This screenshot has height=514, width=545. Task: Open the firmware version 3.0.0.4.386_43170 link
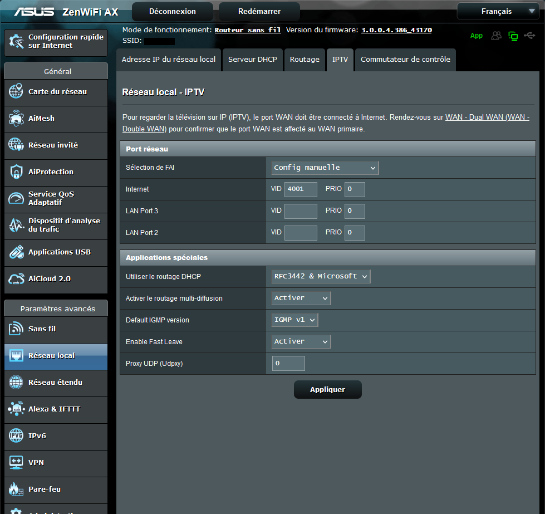coord(396,30)
